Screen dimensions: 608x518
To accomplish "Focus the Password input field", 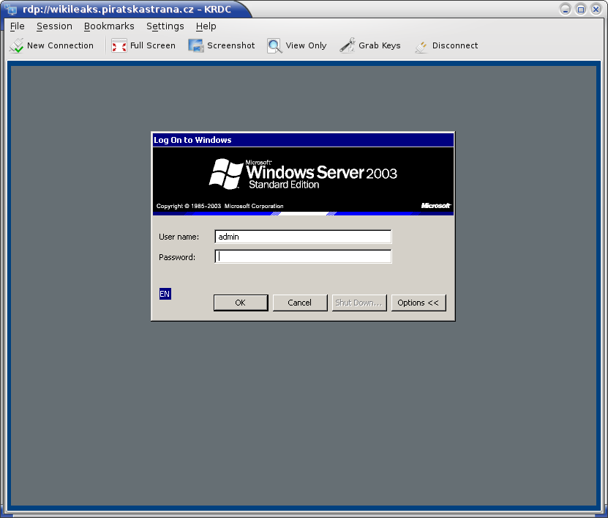I will tap(303, 256).
